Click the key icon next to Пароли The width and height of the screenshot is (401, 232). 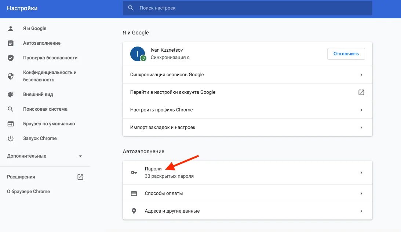point(134,173)
